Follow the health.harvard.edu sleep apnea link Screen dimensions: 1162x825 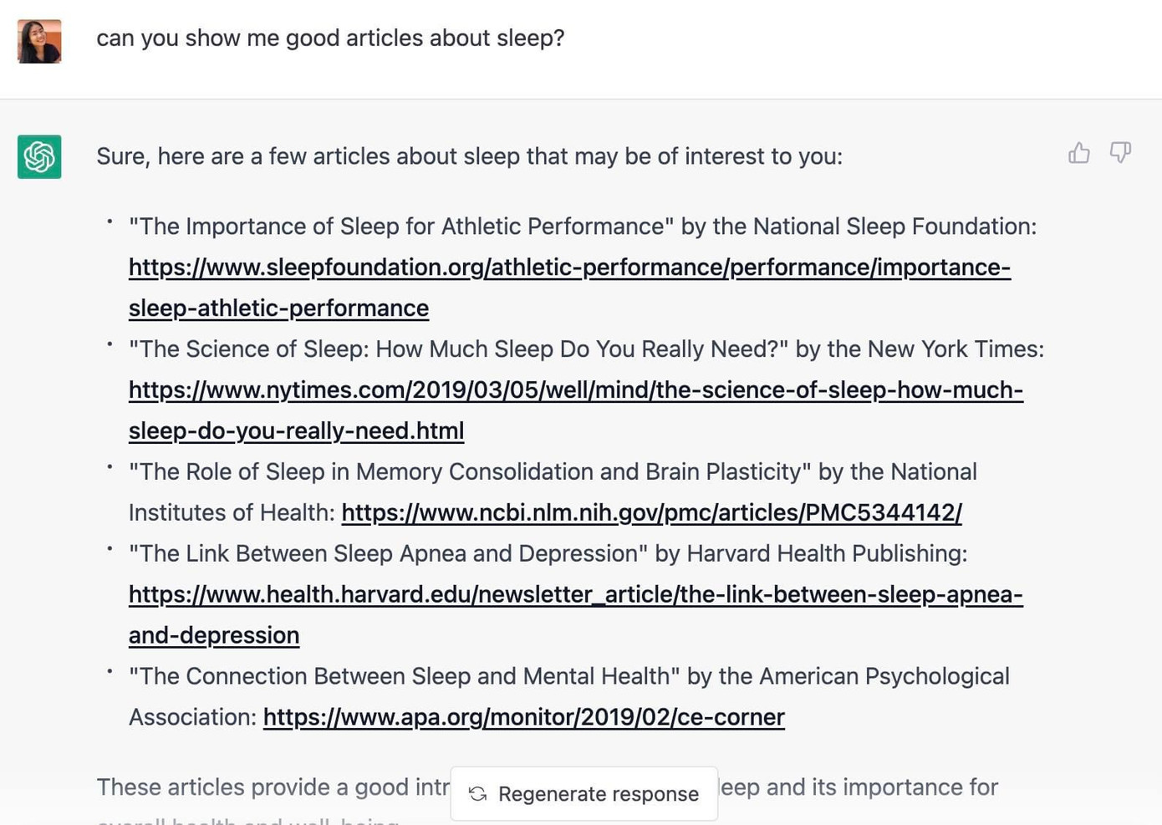point(575,594)
